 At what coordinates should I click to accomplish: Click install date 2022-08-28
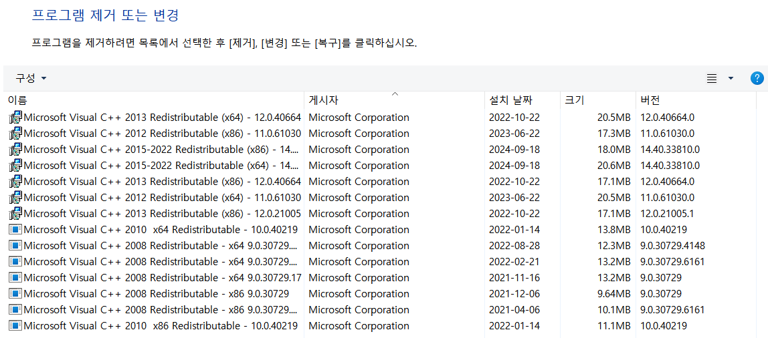(x=514, y=246)
